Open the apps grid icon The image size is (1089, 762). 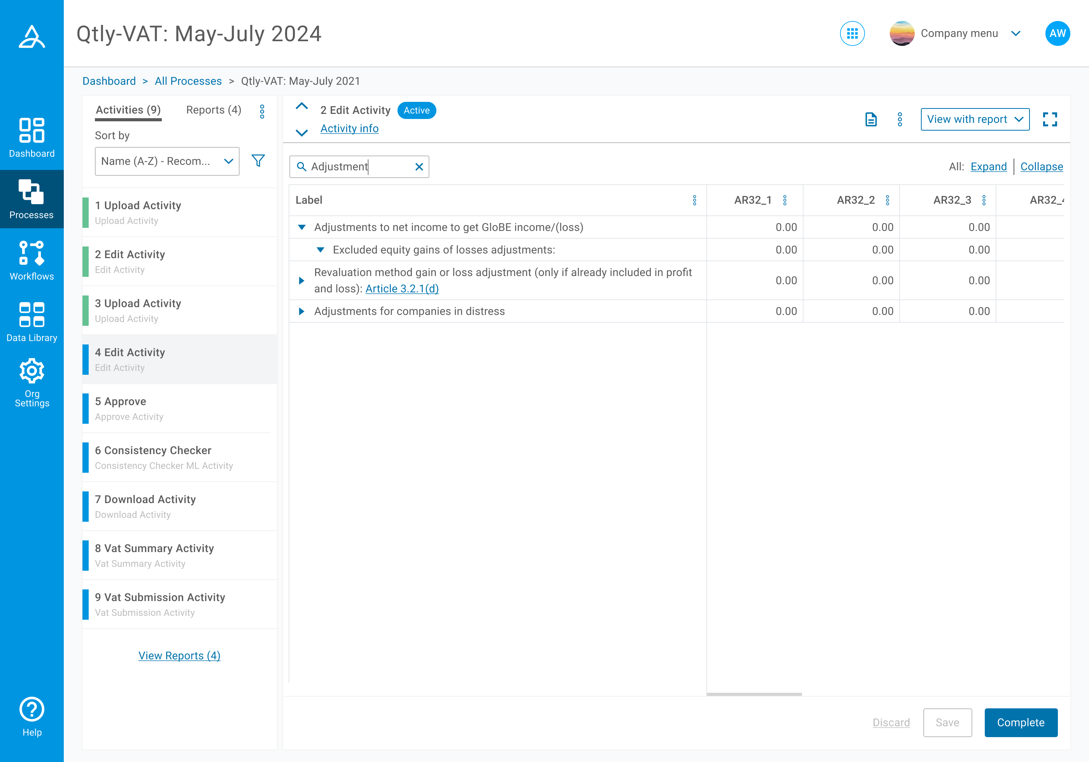click(x=852, y=34)
